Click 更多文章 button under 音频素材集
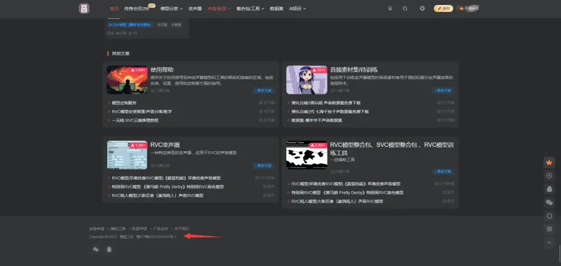The height and width of the screenshot is (266, 561). 444,91
